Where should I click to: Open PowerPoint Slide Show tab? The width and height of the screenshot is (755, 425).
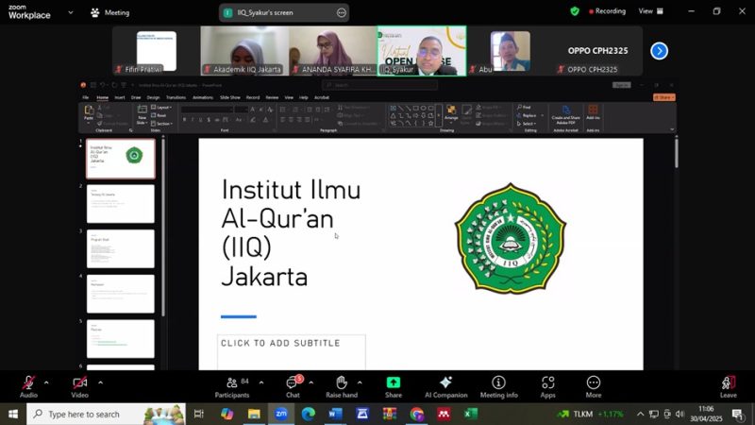230,97
